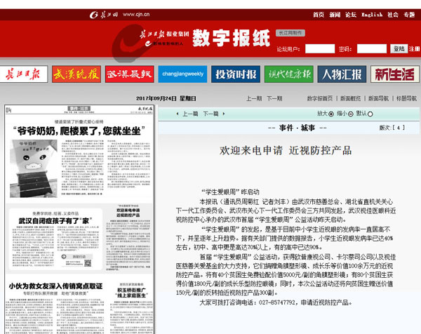The image size is (421, 334).
Task: Go to 上一篇 previous article
Action: (x=190, y=114)
